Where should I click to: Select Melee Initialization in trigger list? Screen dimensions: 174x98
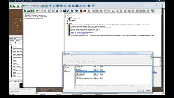point(31,14)
